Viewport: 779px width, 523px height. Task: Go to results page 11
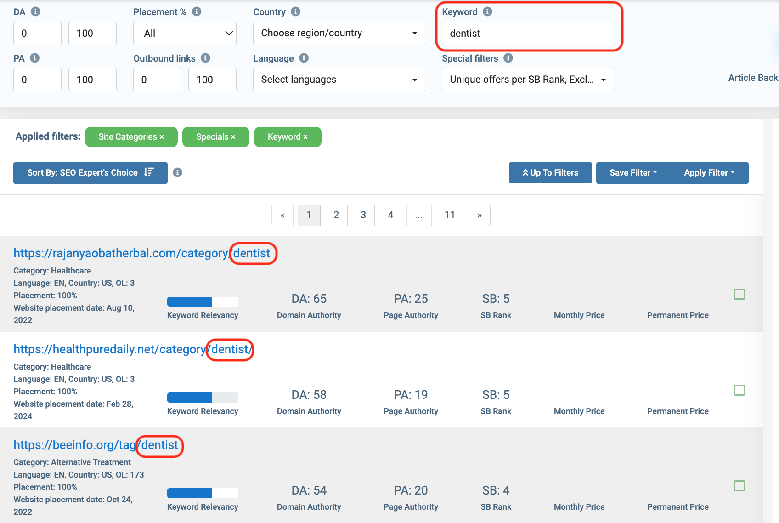450,215
